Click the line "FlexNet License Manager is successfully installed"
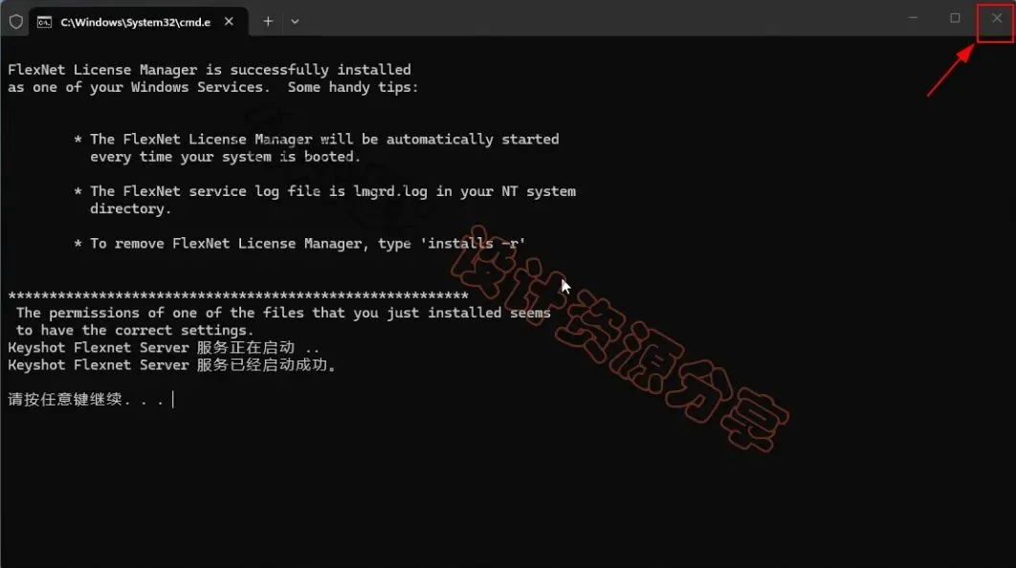Viewport: 1016px width, 568px height. coord(210,70)
